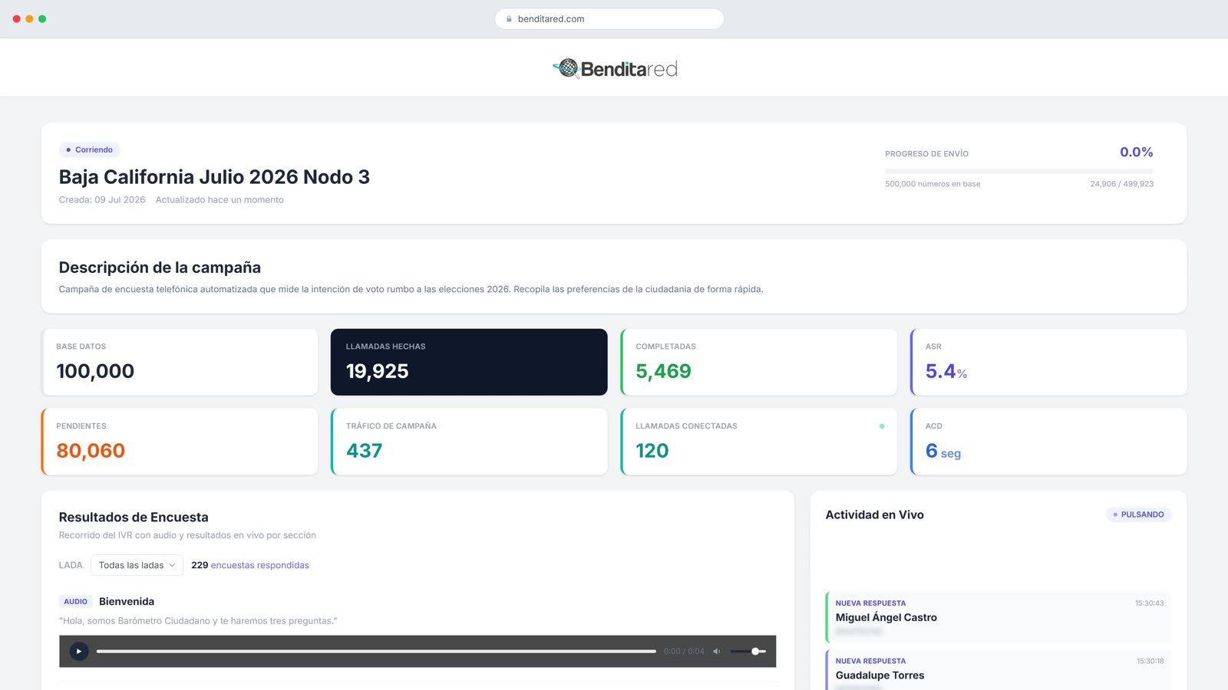Open the Todas las ladas dropdown
Viewport: 1228px width, 690px height.
pos(137,565)
